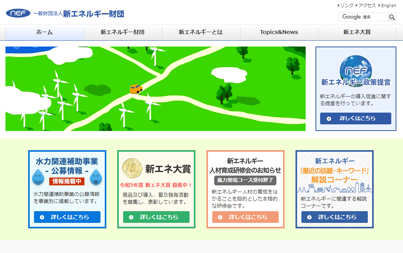The image size is (403, 253).
Task: Go to Topics&News menu
Action: pyautogui.click(x=279, y=32)
